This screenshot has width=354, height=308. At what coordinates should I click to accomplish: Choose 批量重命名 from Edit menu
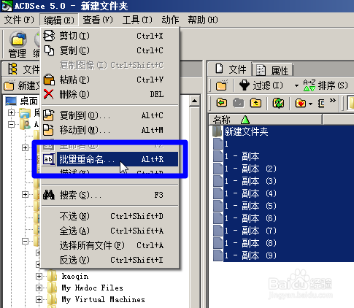[x=110, y=159]
